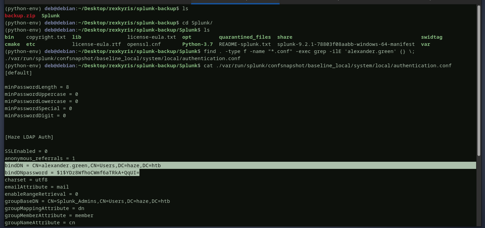This screenshot has height=228, width=485.
Task: Click the Splunk directory name next to backup.zip
Action: [x=50, y=16]
